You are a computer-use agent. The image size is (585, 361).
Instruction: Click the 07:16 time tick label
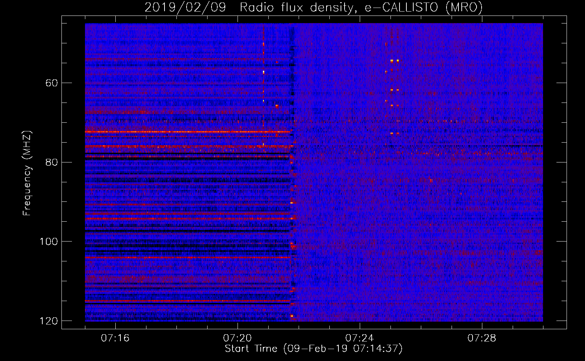point(115,338)
